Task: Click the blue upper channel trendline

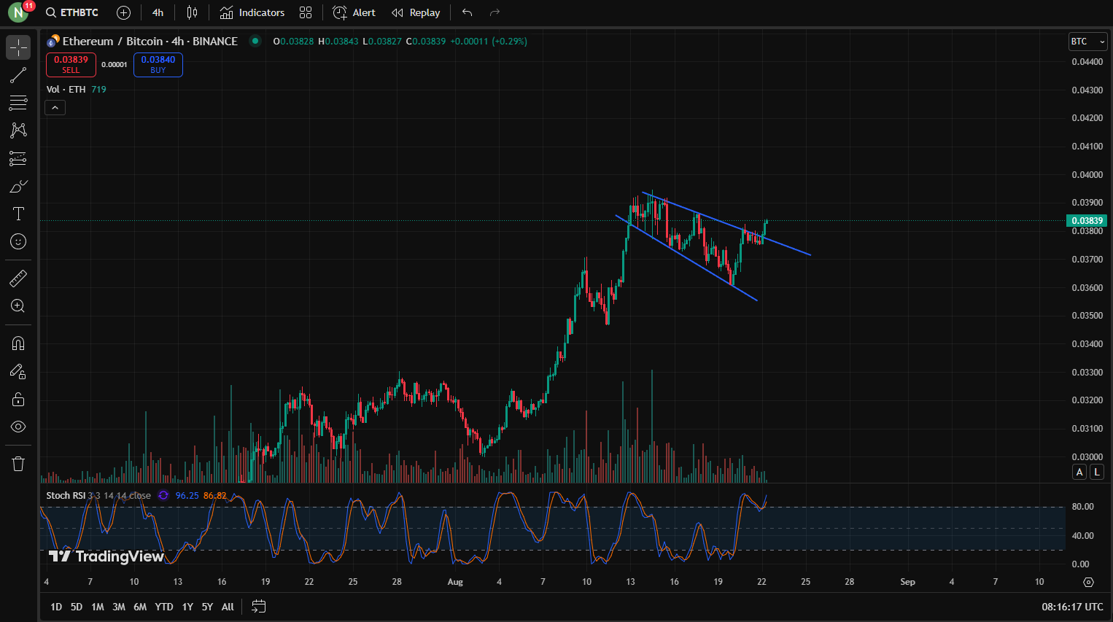Action: click(x=726, y=223)
